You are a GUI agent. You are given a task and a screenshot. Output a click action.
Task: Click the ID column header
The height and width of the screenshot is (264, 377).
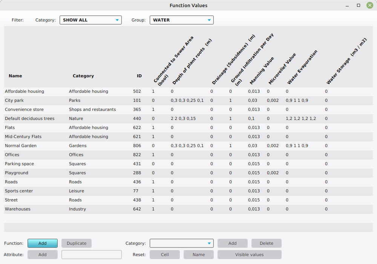point(139,76)
